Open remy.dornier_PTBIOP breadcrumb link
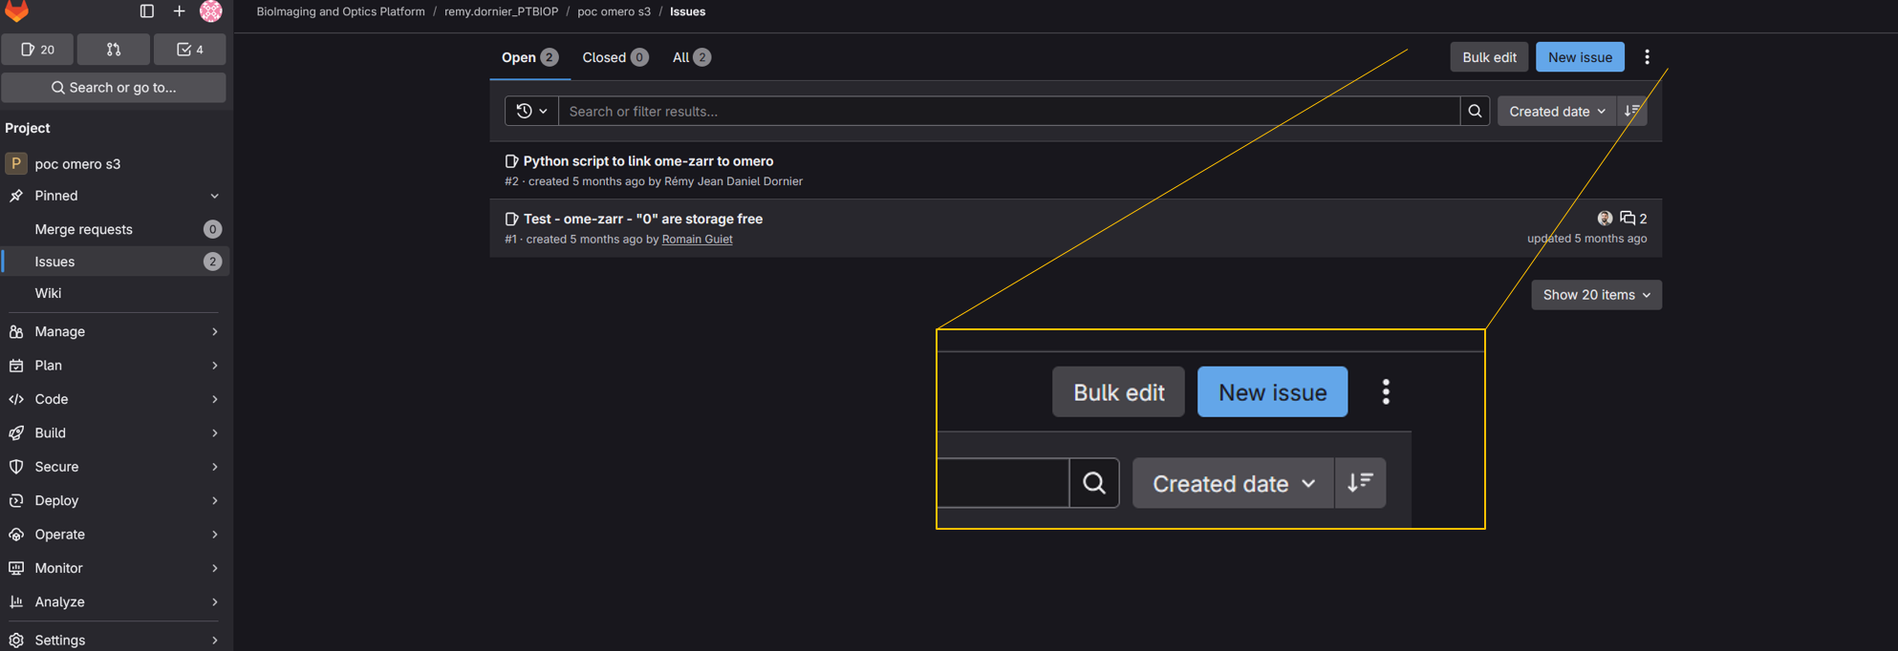The image size is (1898, 651). (501, 11)
